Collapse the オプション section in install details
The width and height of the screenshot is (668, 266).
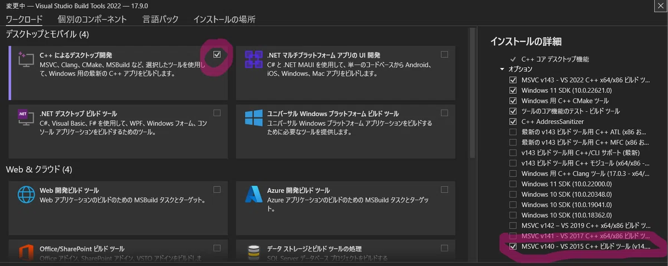[x=502, y=70]
